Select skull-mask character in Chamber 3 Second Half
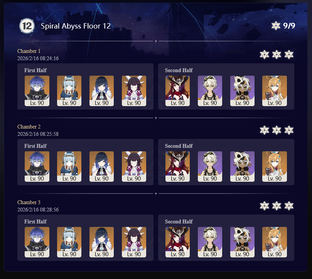The image size is (312, 279). 242,242
